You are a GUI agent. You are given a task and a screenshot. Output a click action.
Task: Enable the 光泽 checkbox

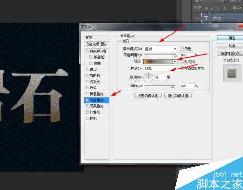click(87, 87)
